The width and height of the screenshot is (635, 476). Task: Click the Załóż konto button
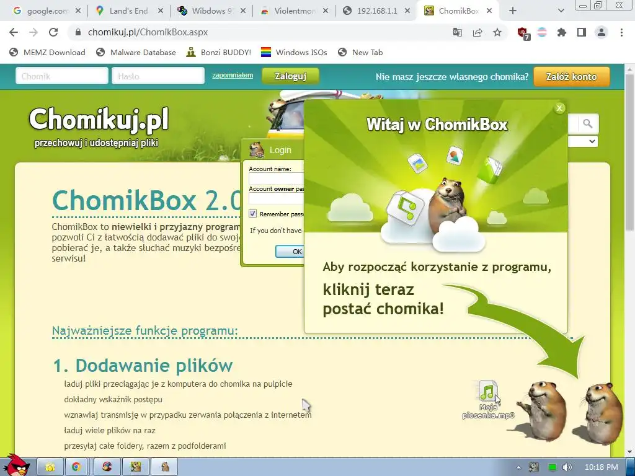click(571, 76)
